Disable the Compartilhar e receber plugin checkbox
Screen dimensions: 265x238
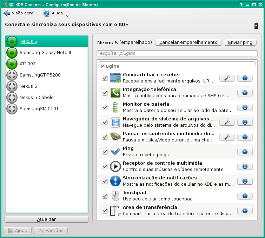105,78
